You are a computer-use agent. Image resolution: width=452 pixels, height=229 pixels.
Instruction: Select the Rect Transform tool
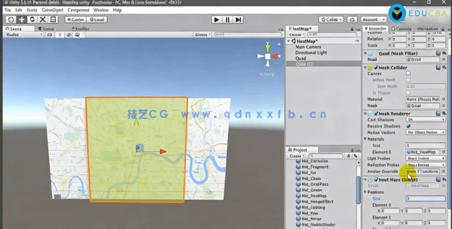53,19
